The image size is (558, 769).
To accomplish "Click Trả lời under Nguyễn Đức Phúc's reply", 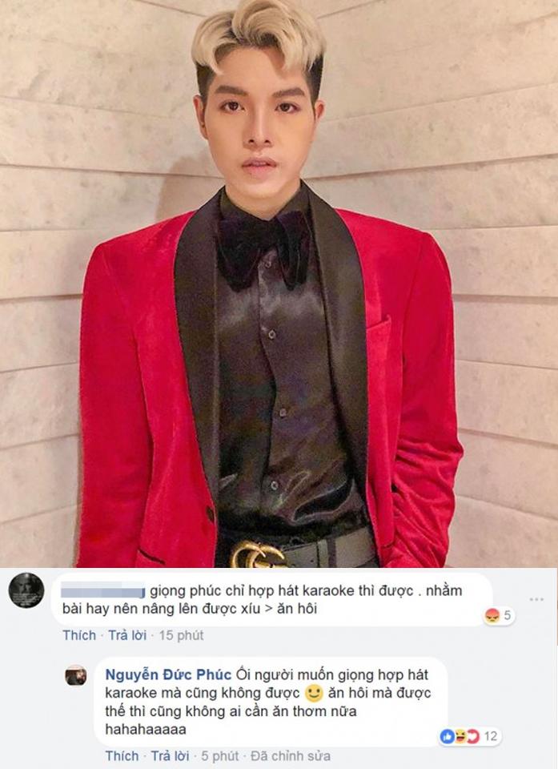I will pos(170,755).
